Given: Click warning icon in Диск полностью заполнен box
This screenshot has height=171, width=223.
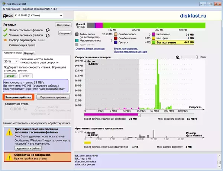Looking at the screenshot, I should coord(9,132).
